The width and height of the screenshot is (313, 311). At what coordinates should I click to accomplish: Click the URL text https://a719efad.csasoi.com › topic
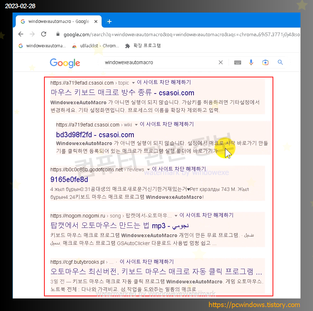coord(90,83)
